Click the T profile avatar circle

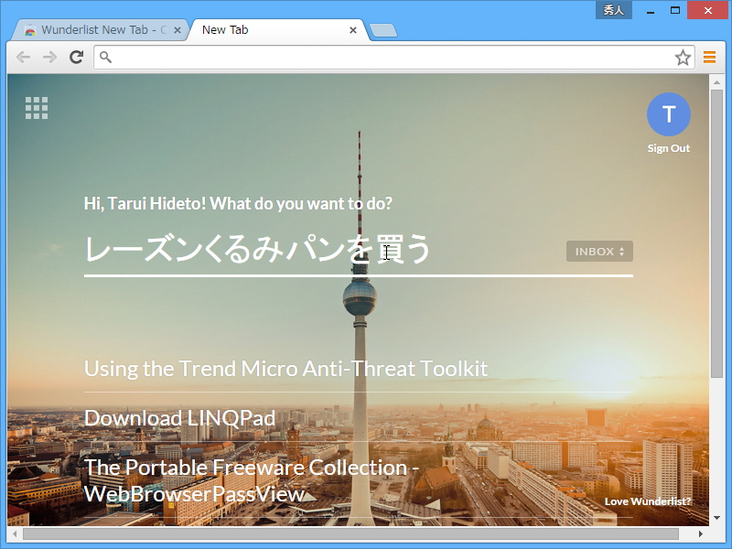[x=669, y=113]
